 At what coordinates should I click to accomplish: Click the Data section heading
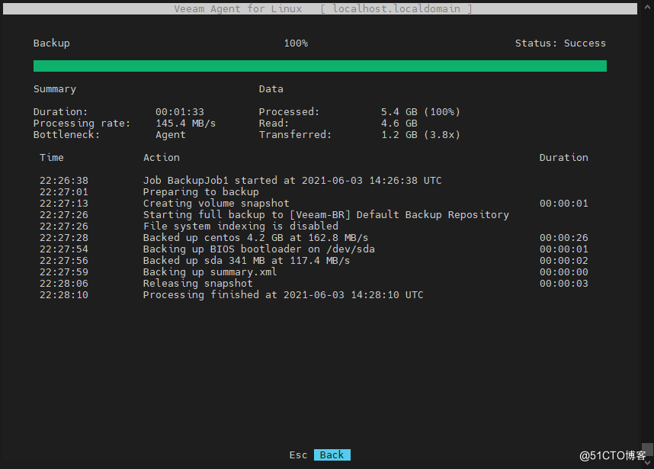(271, 89)
